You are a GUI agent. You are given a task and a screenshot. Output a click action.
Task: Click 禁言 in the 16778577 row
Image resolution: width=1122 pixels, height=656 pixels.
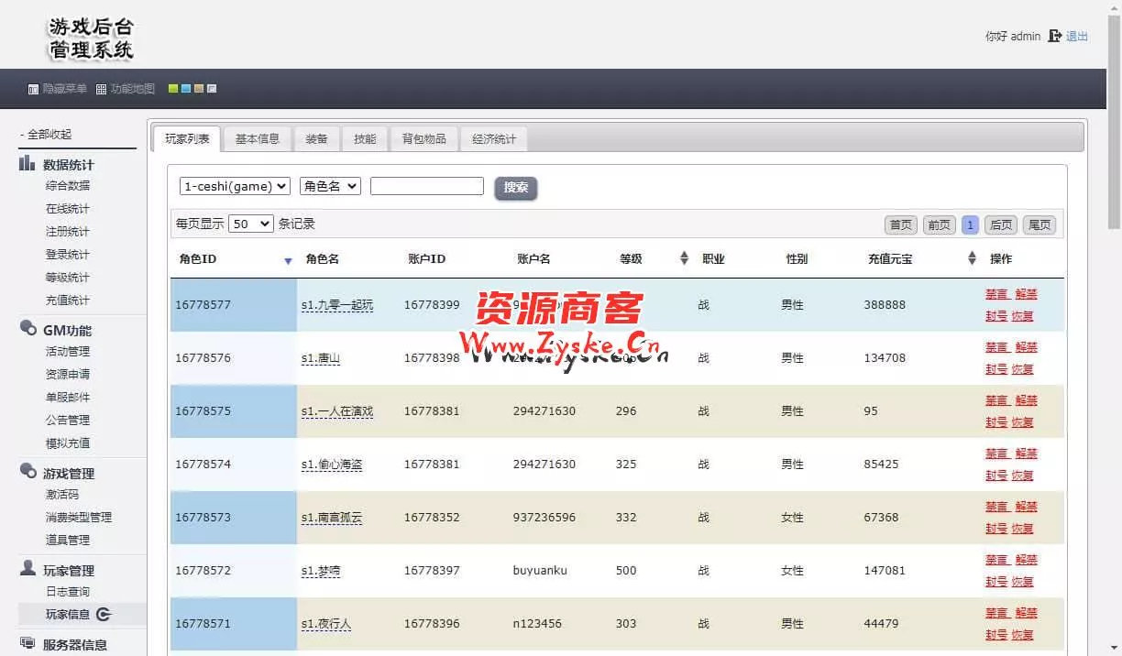point(996,294)
